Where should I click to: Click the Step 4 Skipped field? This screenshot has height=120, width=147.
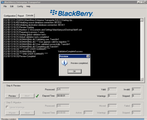(x=136, y=96)
